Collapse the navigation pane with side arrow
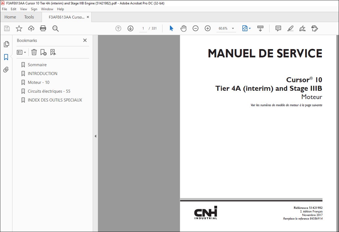The image size is (339, 232). point(95,136)
